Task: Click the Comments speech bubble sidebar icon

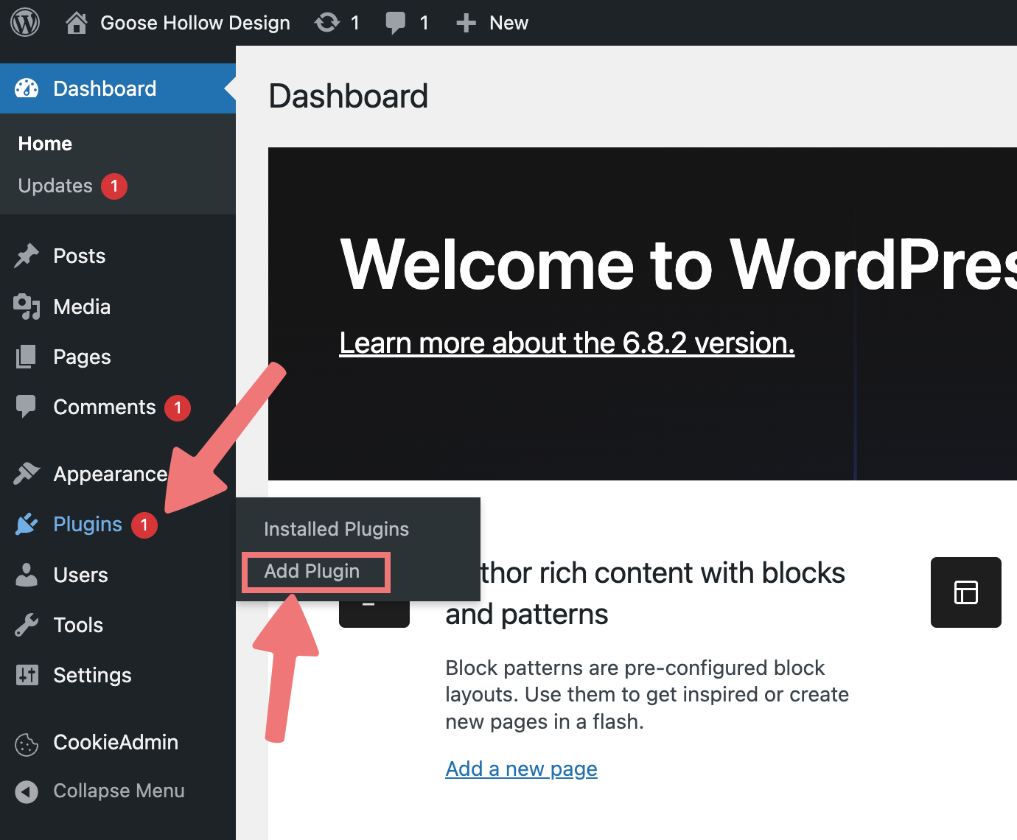Action: pos(27,407)
